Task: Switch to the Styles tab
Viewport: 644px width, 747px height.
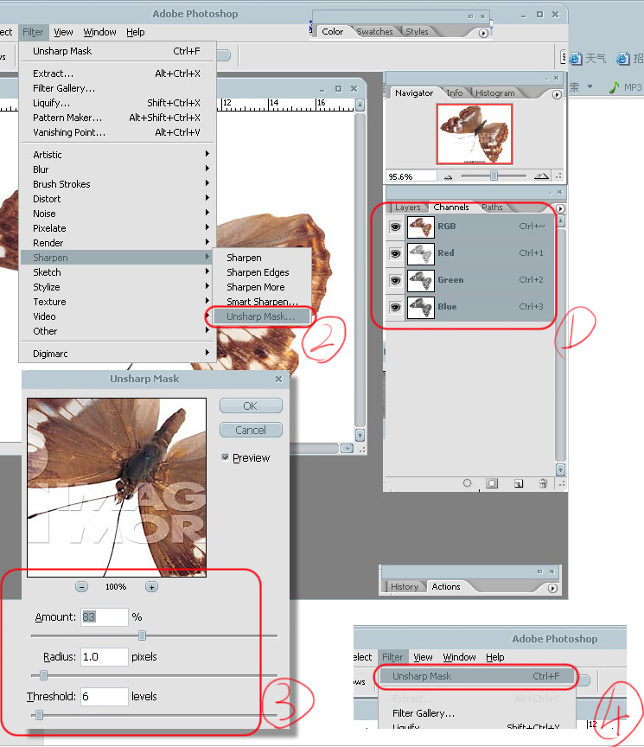Action: pos(417,31)
